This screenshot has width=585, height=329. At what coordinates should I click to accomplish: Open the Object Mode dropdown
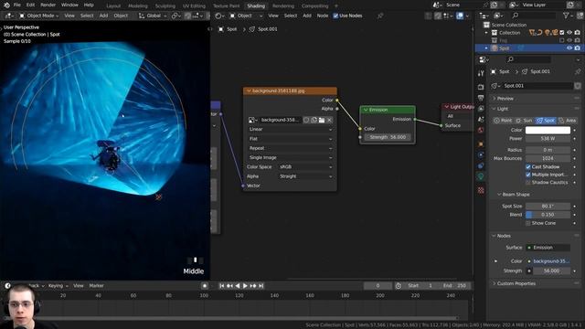(38, 16)
